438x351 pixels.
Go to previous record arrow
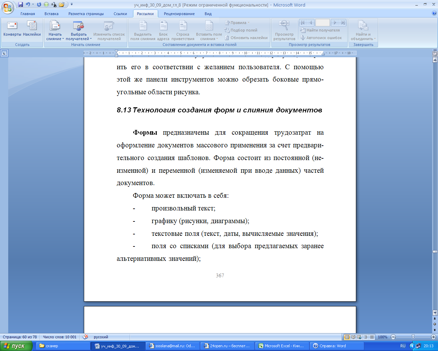click(311, 23)
